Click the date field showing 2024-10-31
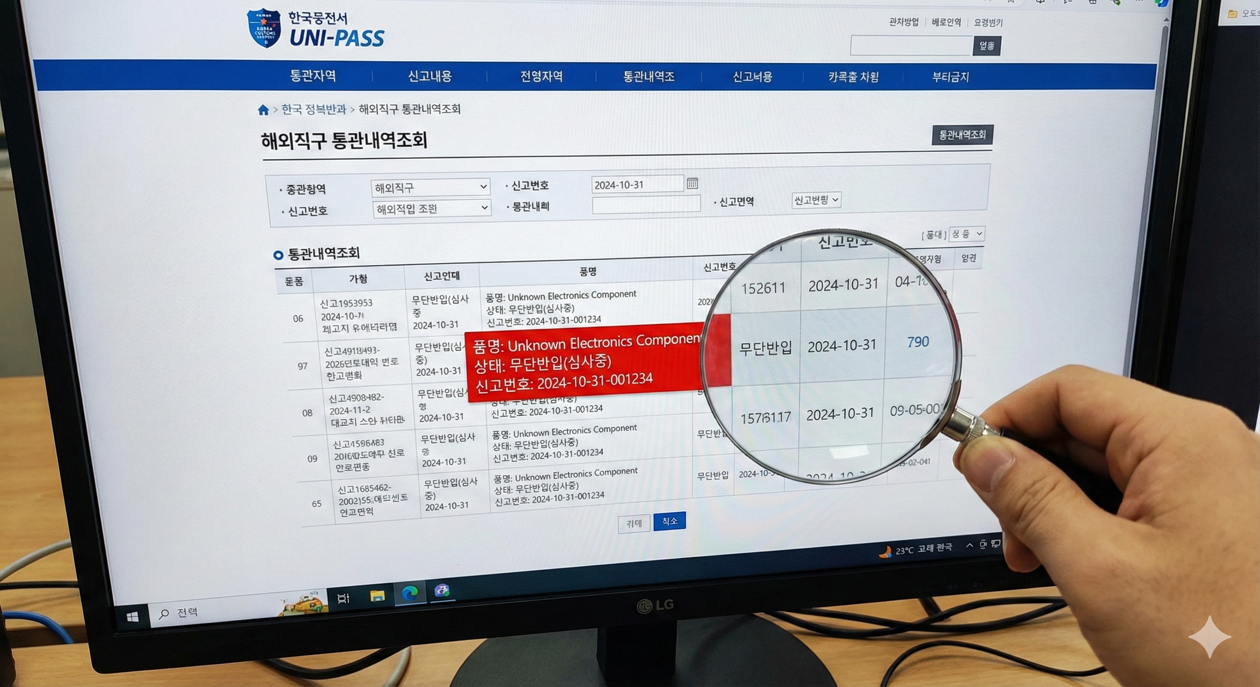This screenshot has height=687, width=1260. coord(636,184)
